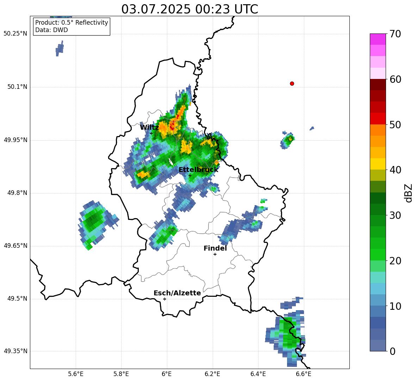Viewport: 417px width, 381px height.
Task: Click the magenta band at top of colorbar
Action: 378,39
